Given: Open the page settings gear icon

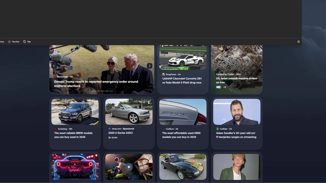Looking at the screenshot, I should point(298,42).
